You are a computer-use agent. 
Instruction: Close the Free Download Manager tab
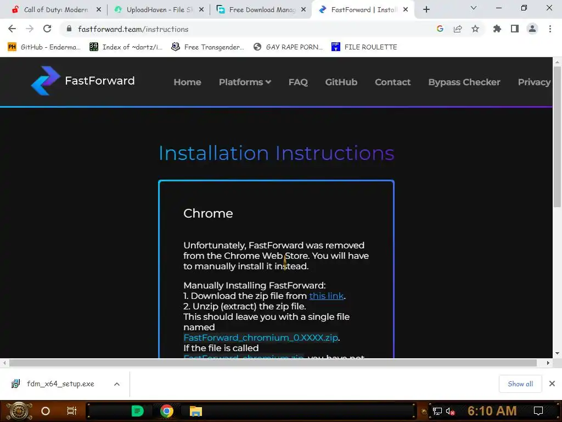tap(304, 10)
